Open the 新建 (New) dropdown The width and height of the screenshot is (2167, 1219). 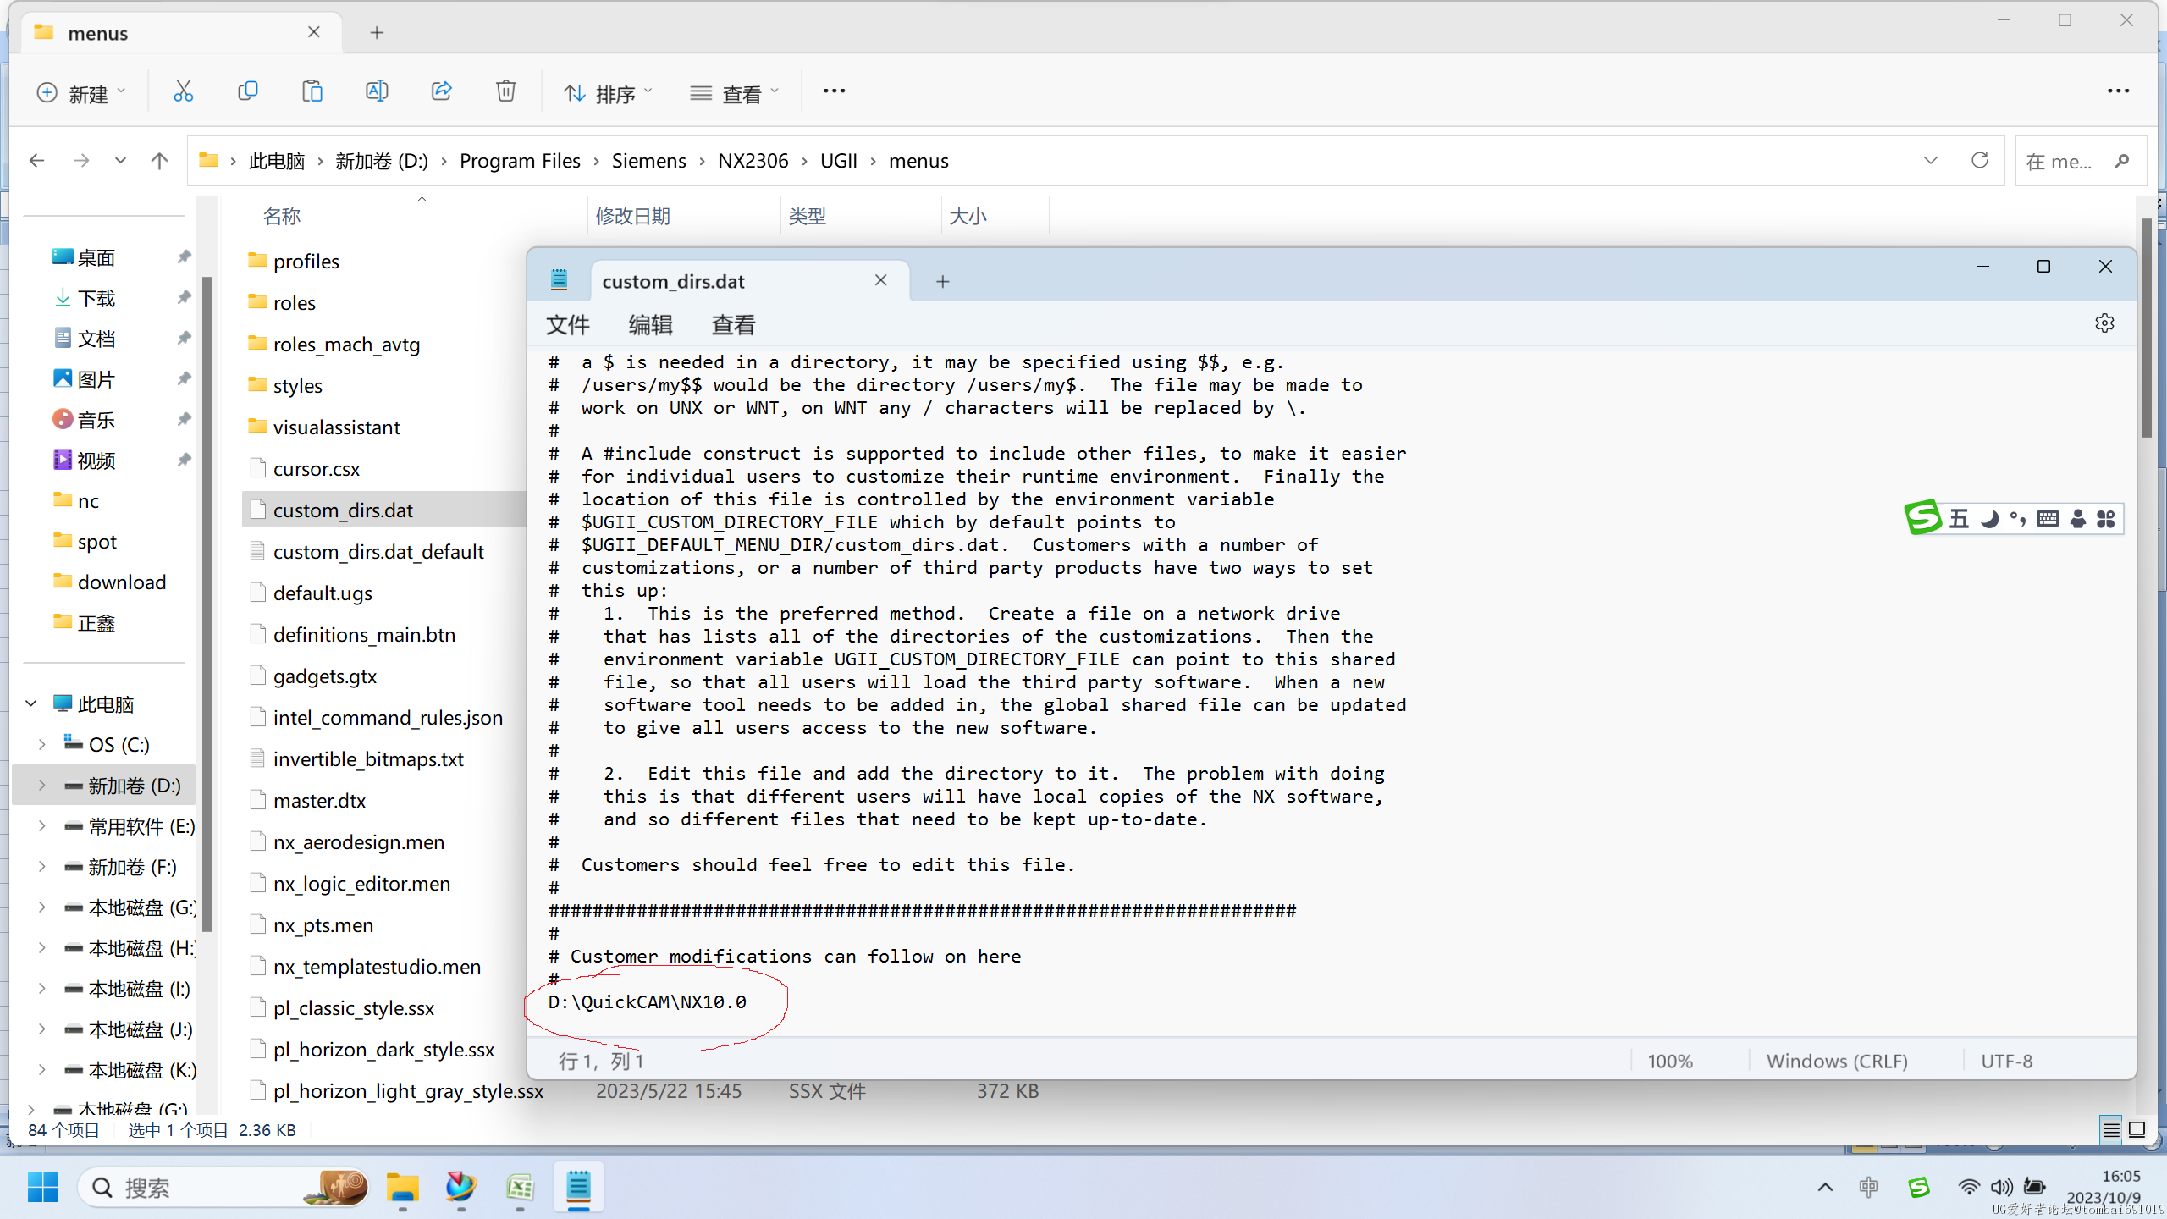(x=81, y=92)
